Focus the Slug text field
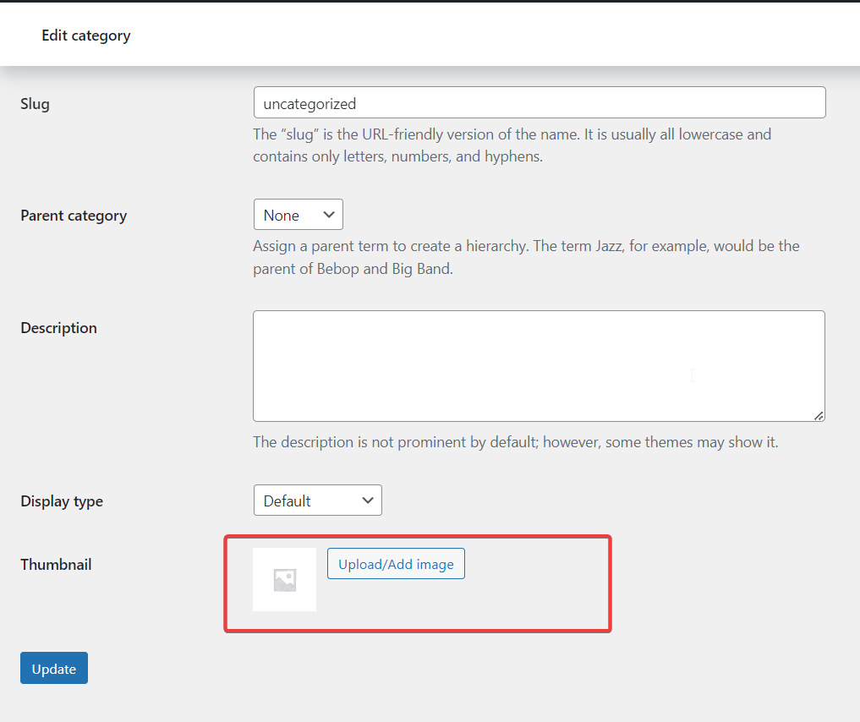The image size is (860, 722). click(540, 103)
